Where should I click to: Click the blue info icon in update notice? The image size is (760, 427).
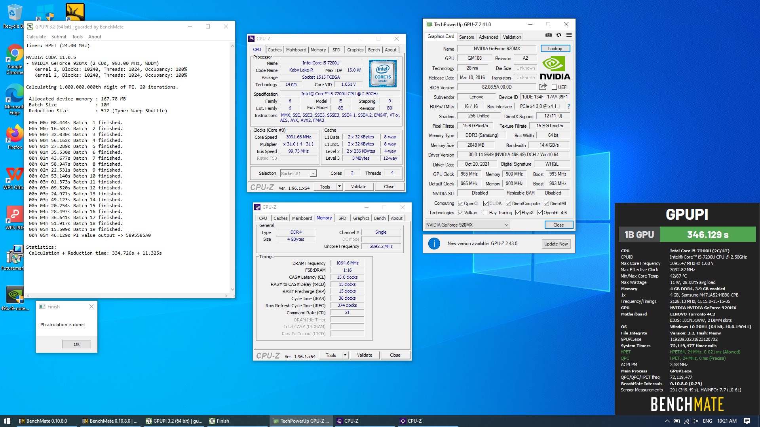(x=434, y=244)
